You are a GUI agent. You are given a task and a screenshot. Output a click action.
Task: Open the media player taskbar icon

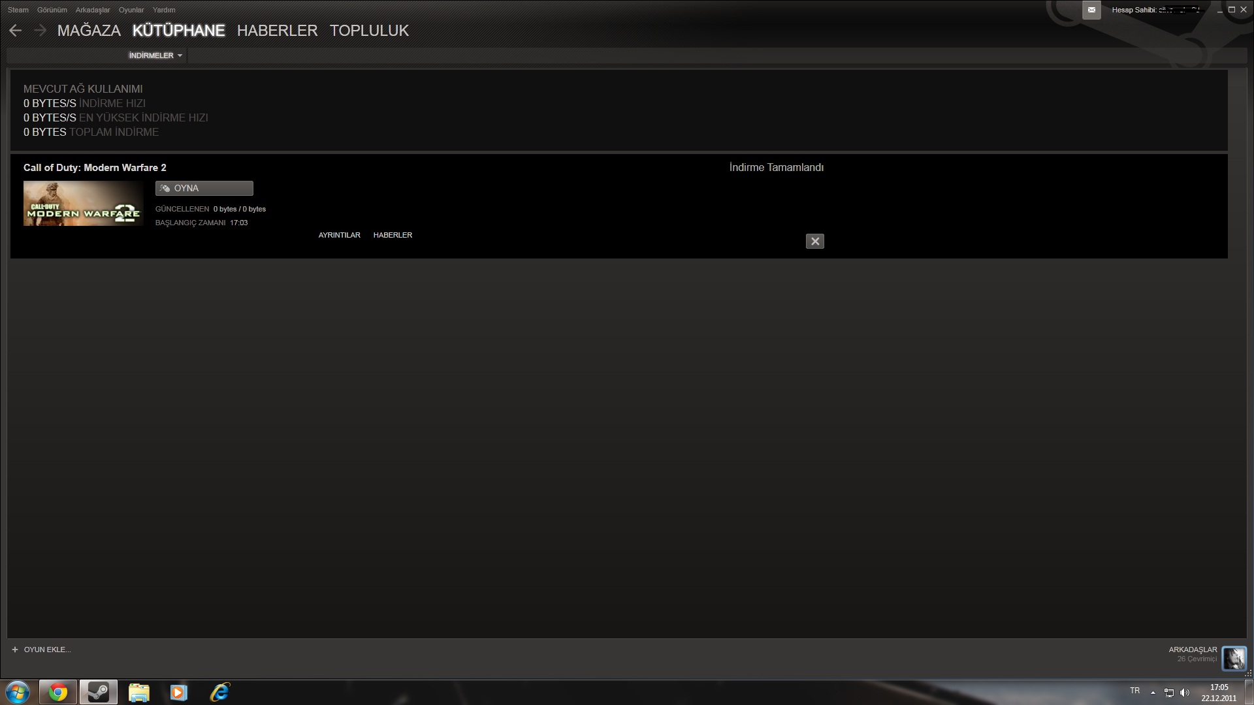(178, 692)
